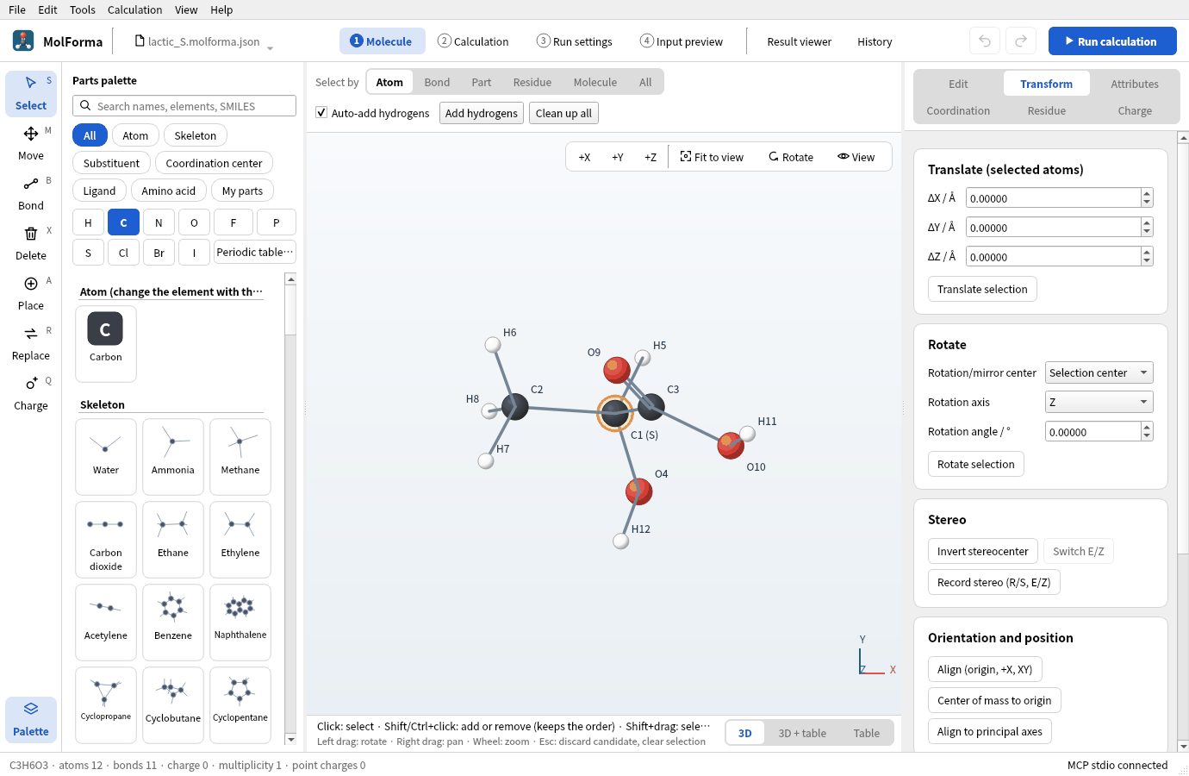1189x776 pixels.
Task: Choose the Naphthalene skeleton
Action: click(240, 623)
